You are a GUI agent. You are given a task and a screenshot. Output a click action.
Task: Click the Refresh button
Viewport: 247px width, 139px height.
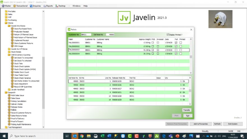pos(217,124)
